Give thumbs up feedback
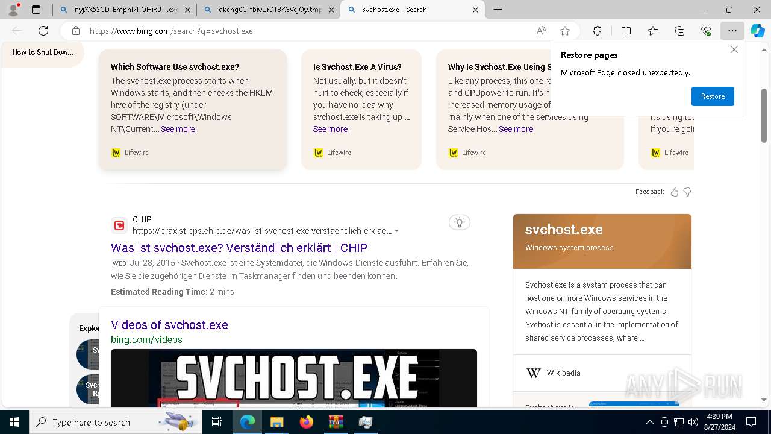 [x=675, y=192]
